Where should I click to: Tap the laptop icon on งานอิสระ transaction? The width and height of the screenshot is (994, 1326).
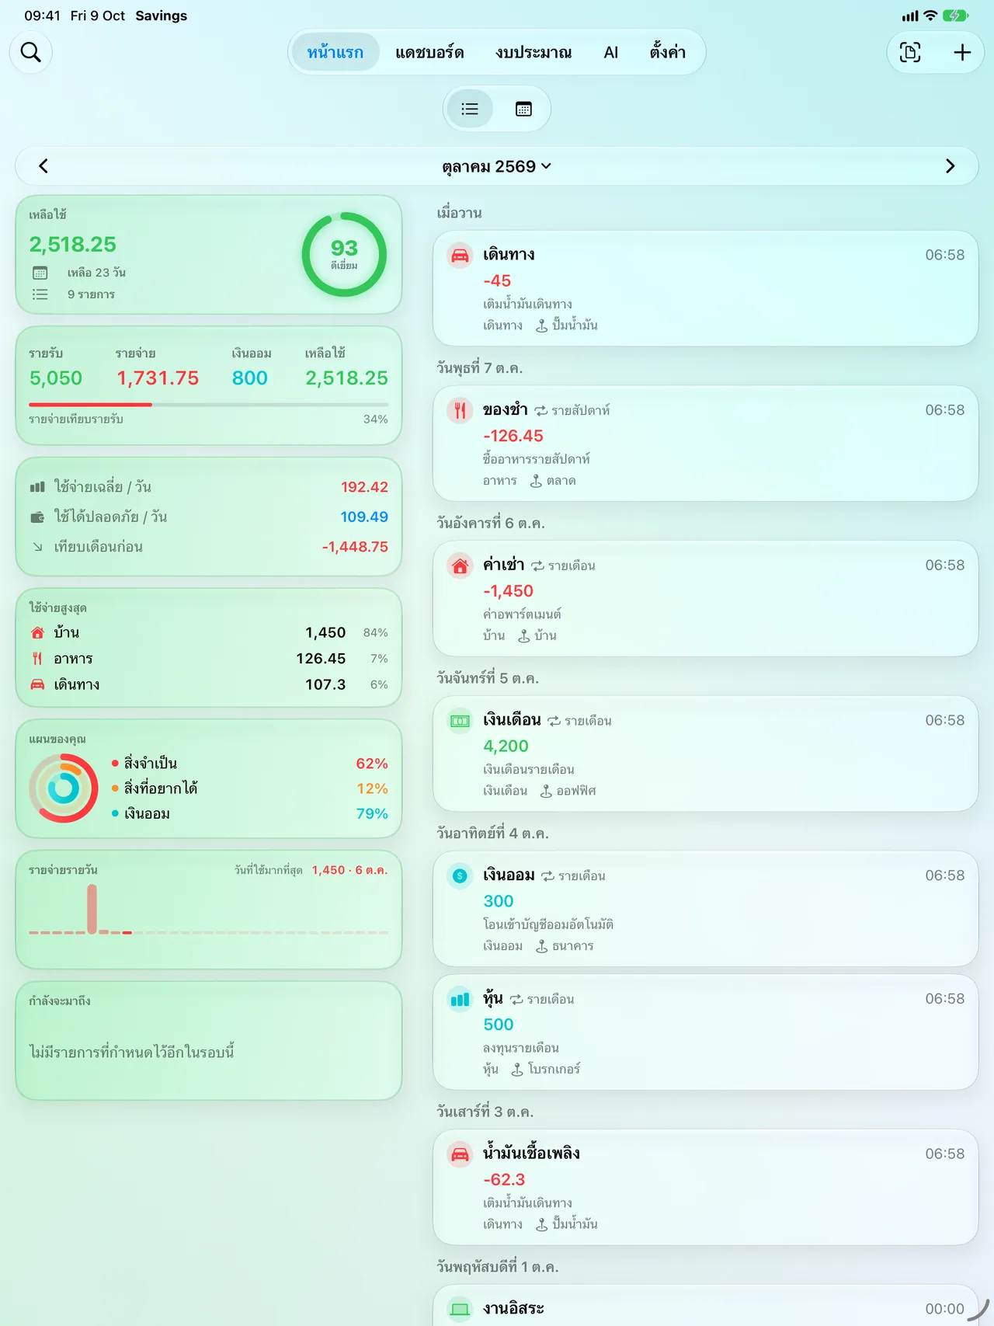[460, 1309]
